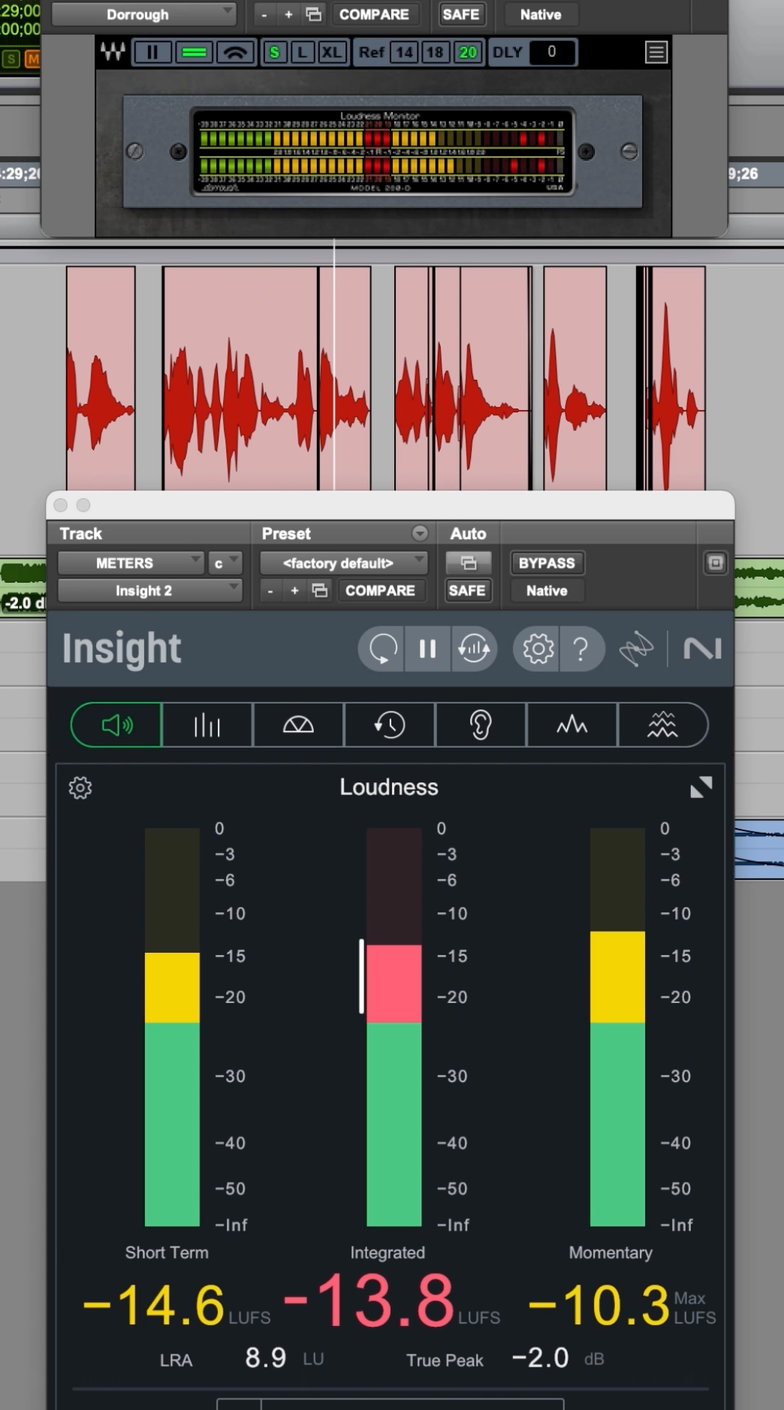Click minus preset button in Dorrough window
Image resolution: width=784 pixels, height=1410 pixels.
coord(264,14)
